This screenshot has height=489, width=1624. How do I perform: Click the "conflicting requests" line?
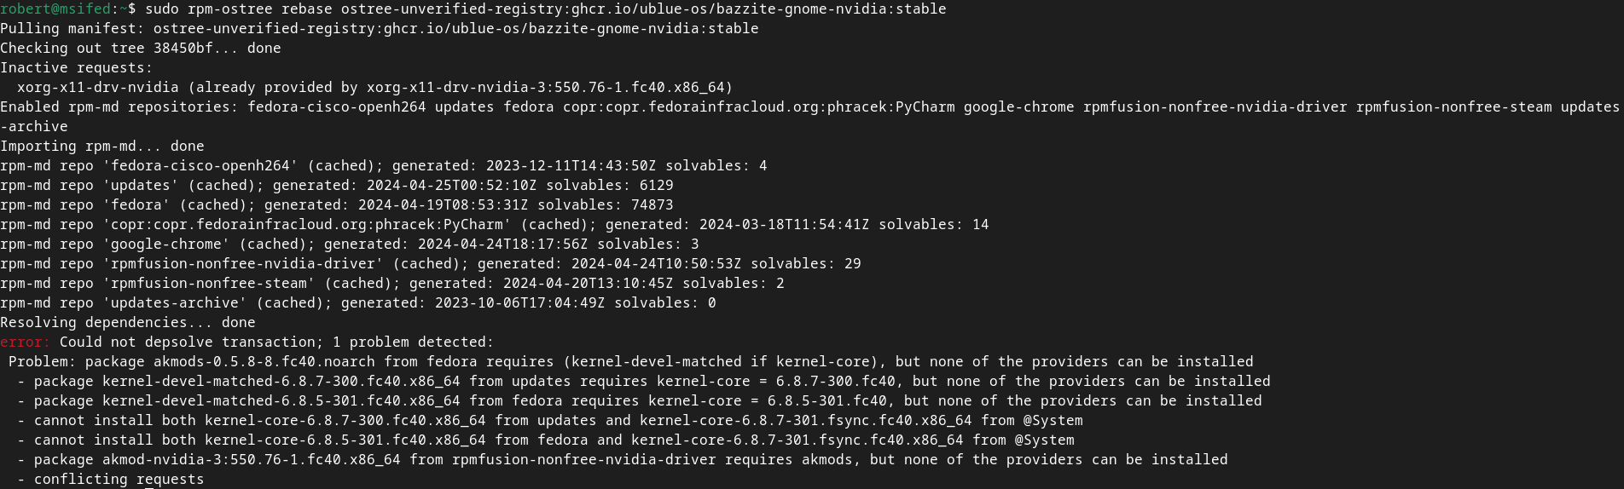point(119,480)
